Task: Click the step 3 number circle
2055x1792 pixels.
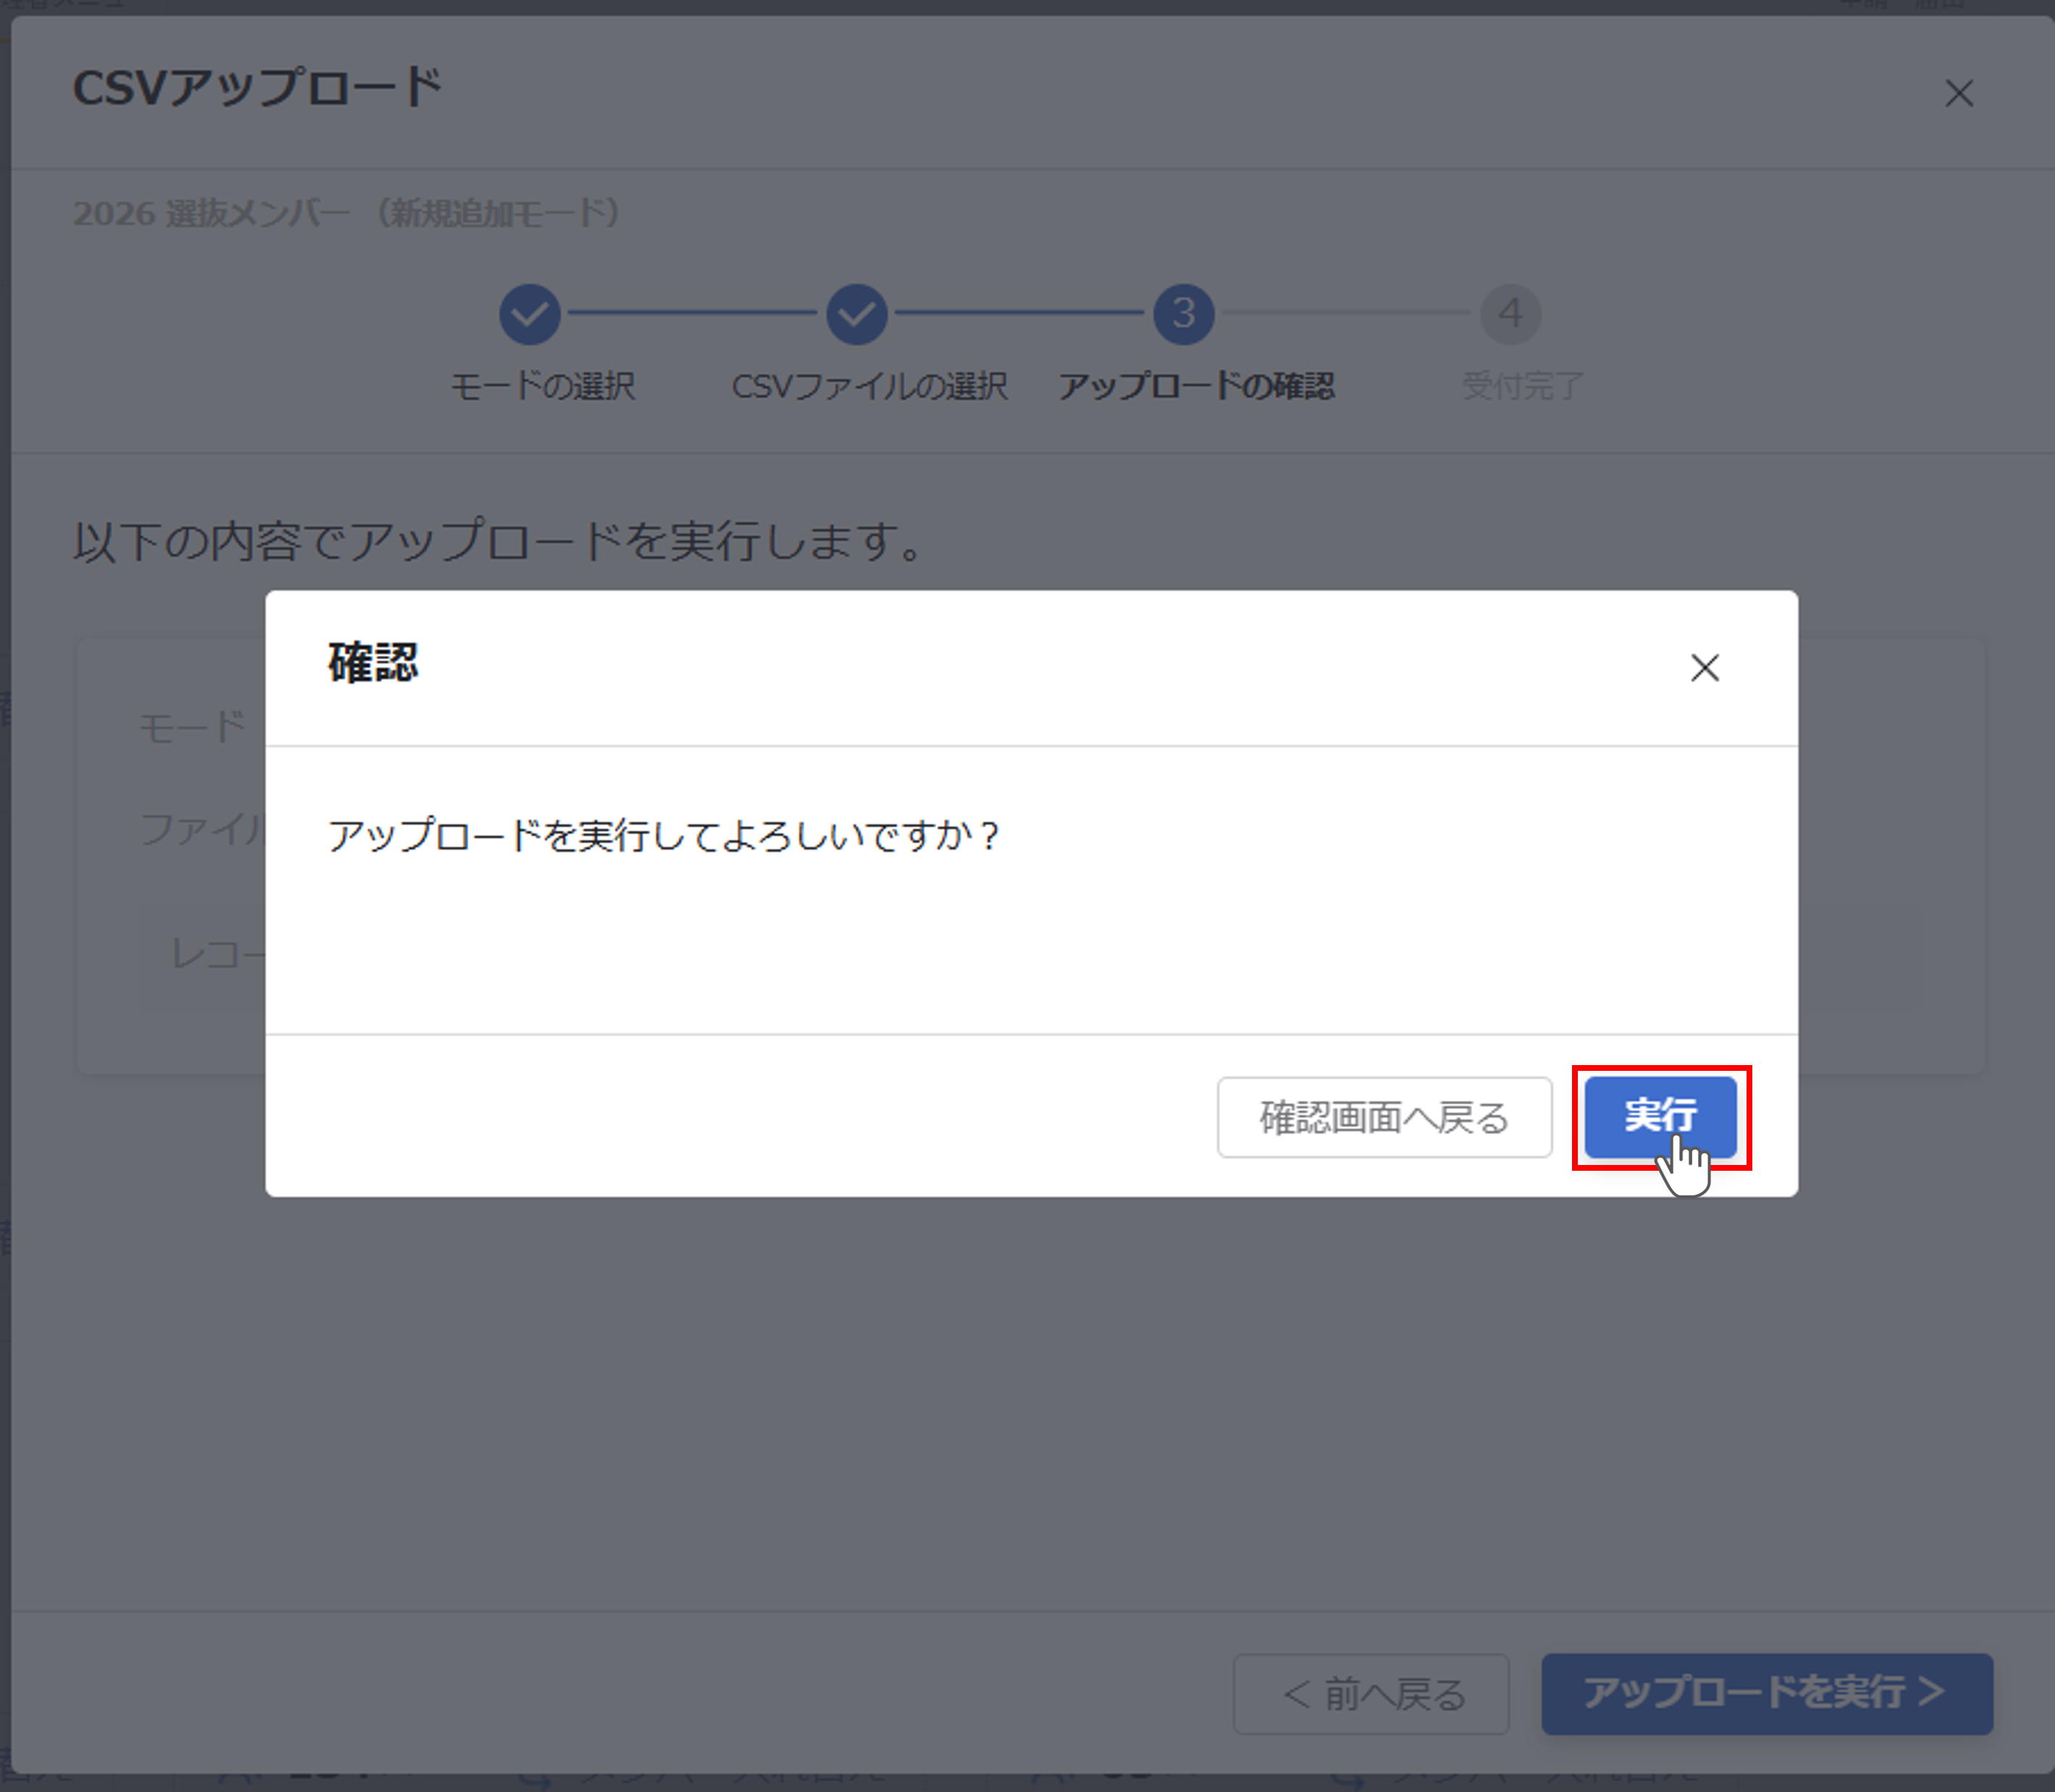Action: (x=1183, y=314)
